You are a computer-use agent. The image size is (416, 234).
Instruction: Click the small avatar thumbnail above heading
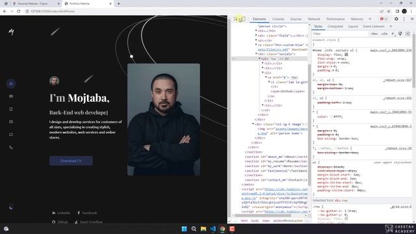pyautogui.click(x=54, y=81)
